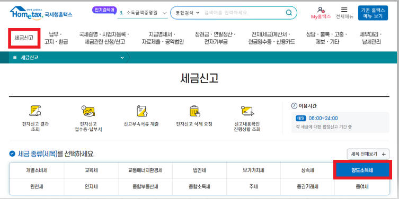Open 전자(세금)계산서·현금영수증 menu
The image size is (399, 199).
(x=271, y=38)
